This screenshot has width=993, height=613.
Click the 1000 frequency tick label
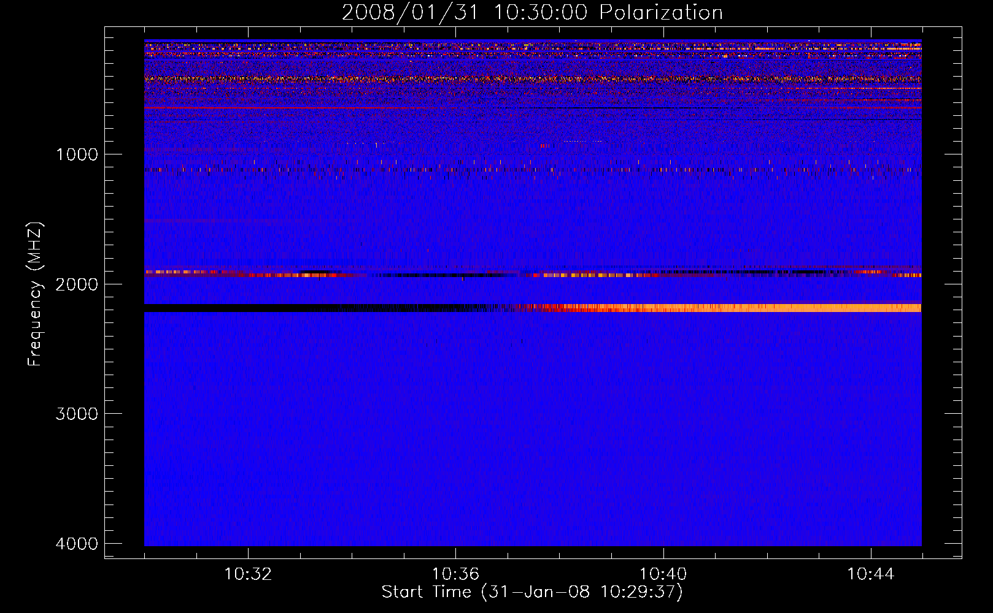coord(77,154)
